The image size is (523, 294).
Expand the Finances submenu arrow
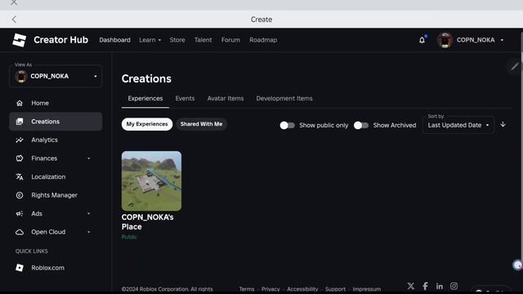pyautogui.click(x=89, y=158)
